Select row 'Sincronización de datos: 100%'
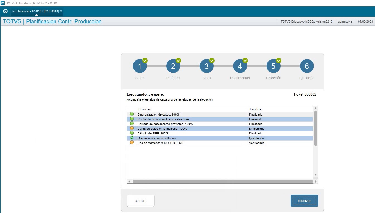The image size is (375, 213). pyautogui.click(x=220, y=114)
